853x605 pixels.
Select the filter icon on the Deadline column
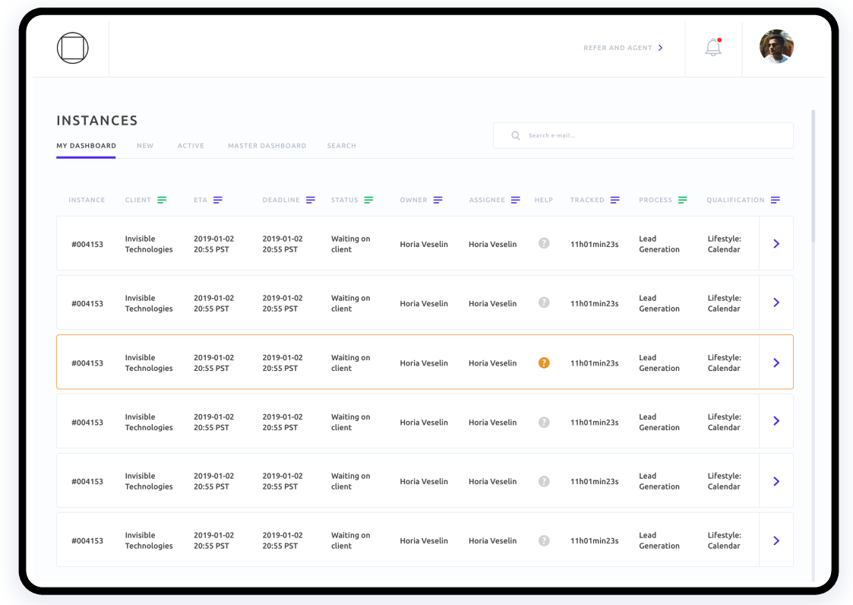(310, 199)
